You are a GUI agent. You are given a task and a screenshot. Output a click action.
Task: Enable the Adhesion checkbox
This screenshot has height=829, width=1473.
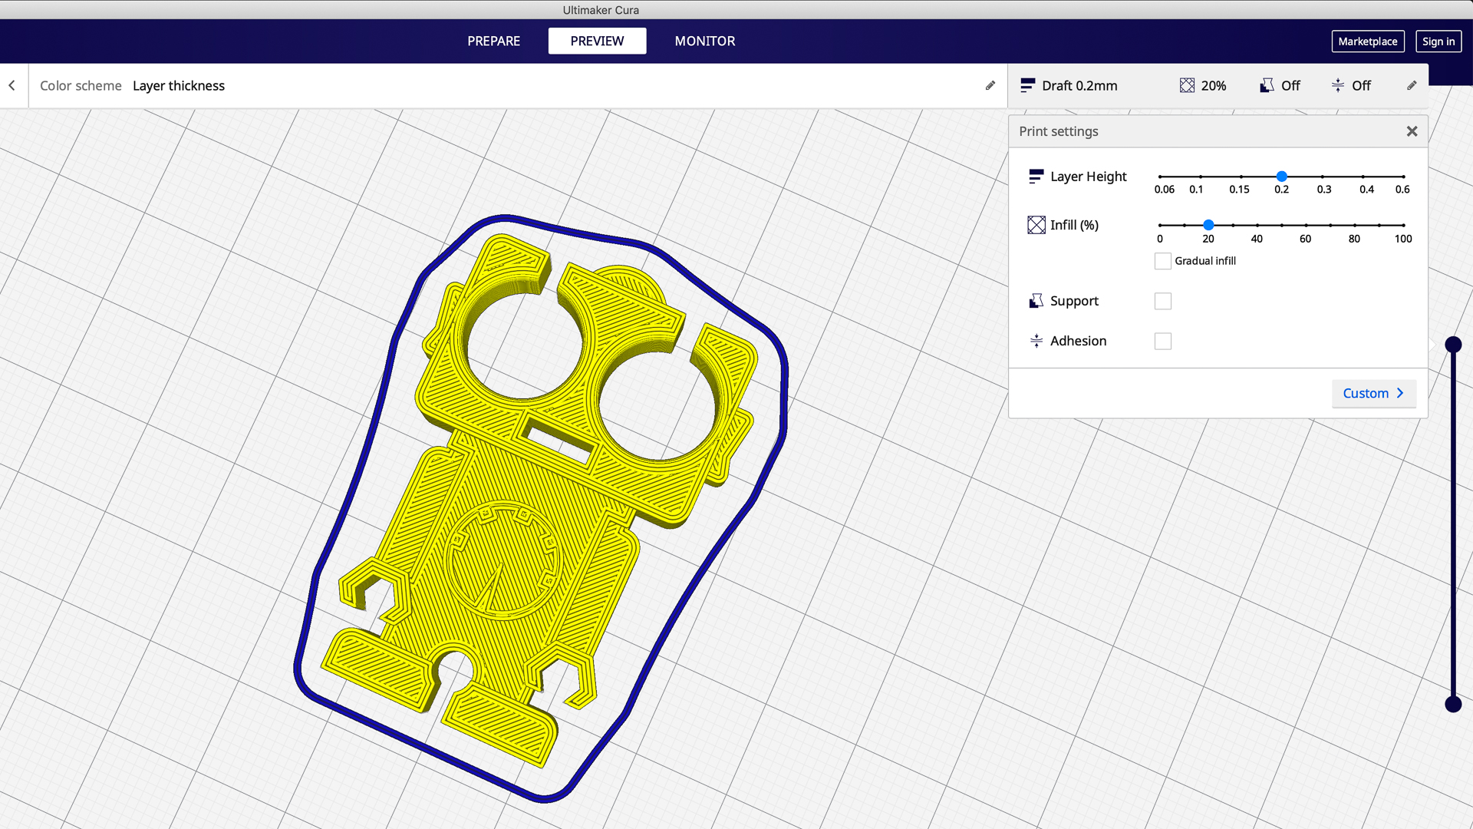point(1162,341)
